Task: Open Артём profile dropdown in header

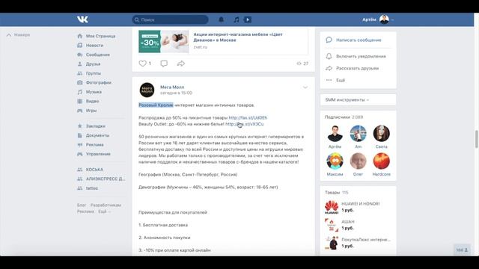Action: (x=378, y=19)
